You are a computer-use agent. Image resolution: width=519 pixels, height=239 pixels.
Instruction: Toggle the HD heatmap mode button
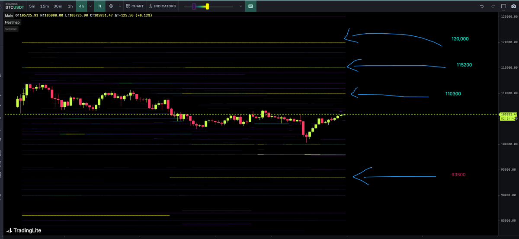(x=250, y=6)
